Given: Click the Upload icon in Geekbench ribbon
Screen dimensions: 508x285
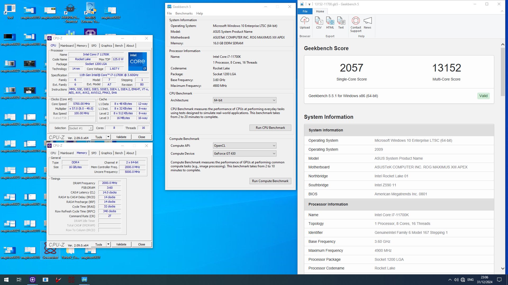Looking at the screenshot, I should pos(305,23).
